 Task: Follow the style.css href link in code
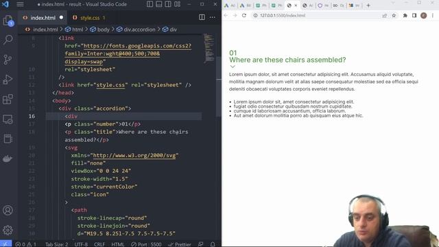(112, 85)
